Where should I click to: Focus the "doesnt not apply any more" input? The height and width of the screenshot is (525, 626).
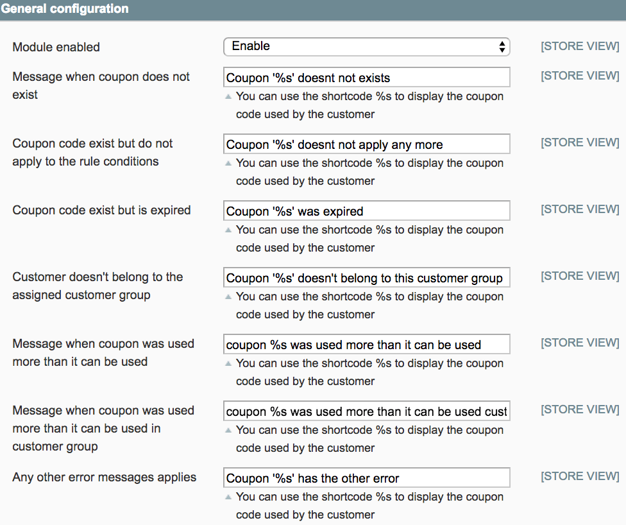coord(366,144)
